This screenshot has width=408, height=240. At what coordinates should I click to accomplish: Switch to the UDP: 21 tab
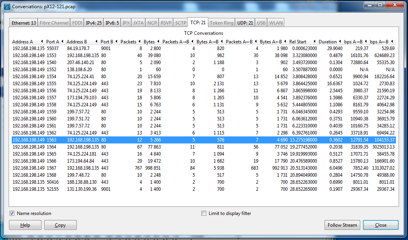245,23
